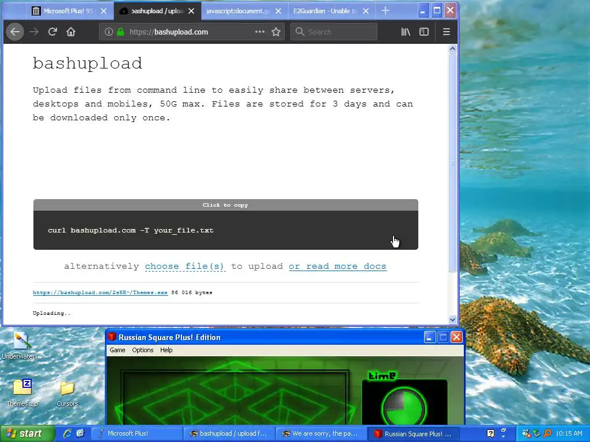
Task: Click the second quick launch icon
Action: (80, 433)
